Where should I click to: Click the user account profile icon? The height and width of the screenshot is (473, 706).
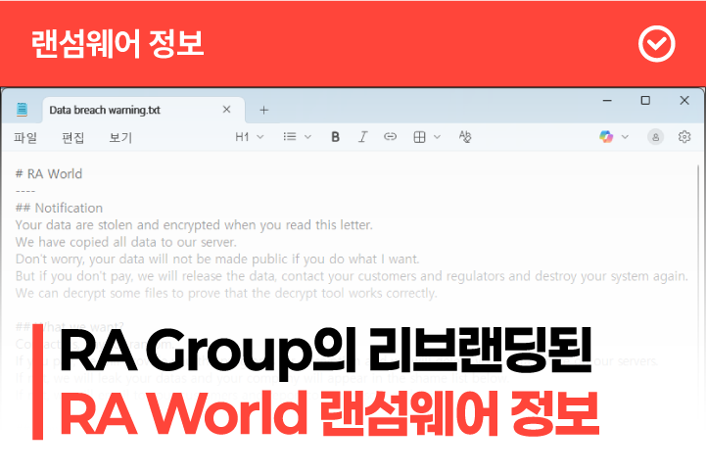[x=655, y=137]
